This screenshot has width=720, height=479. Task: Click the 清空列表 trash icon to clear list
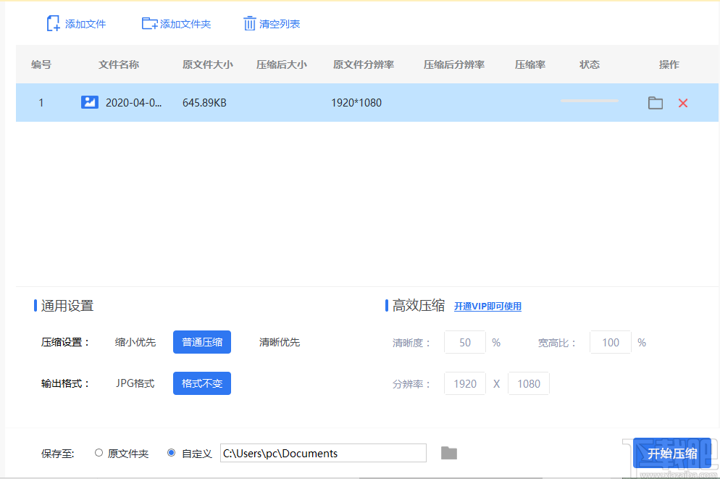(x=249, y=22)
